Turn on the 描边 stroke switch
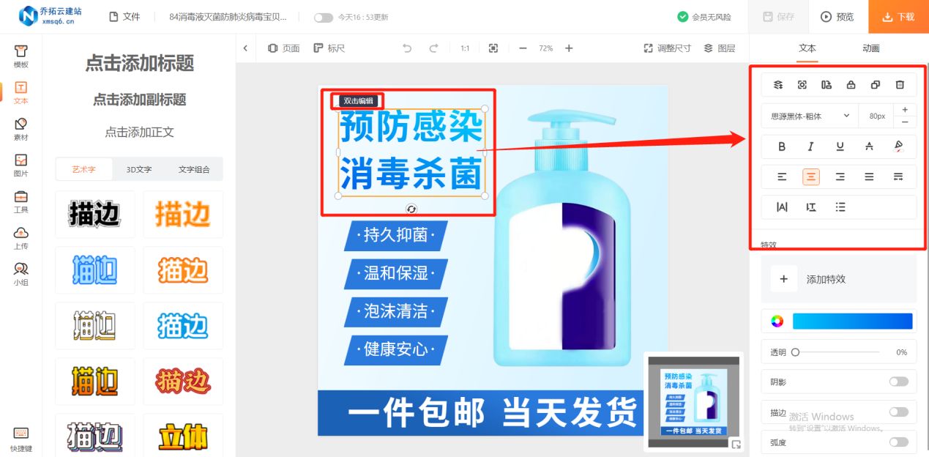The width and height of the screenshot is (929, 457). 899,412
